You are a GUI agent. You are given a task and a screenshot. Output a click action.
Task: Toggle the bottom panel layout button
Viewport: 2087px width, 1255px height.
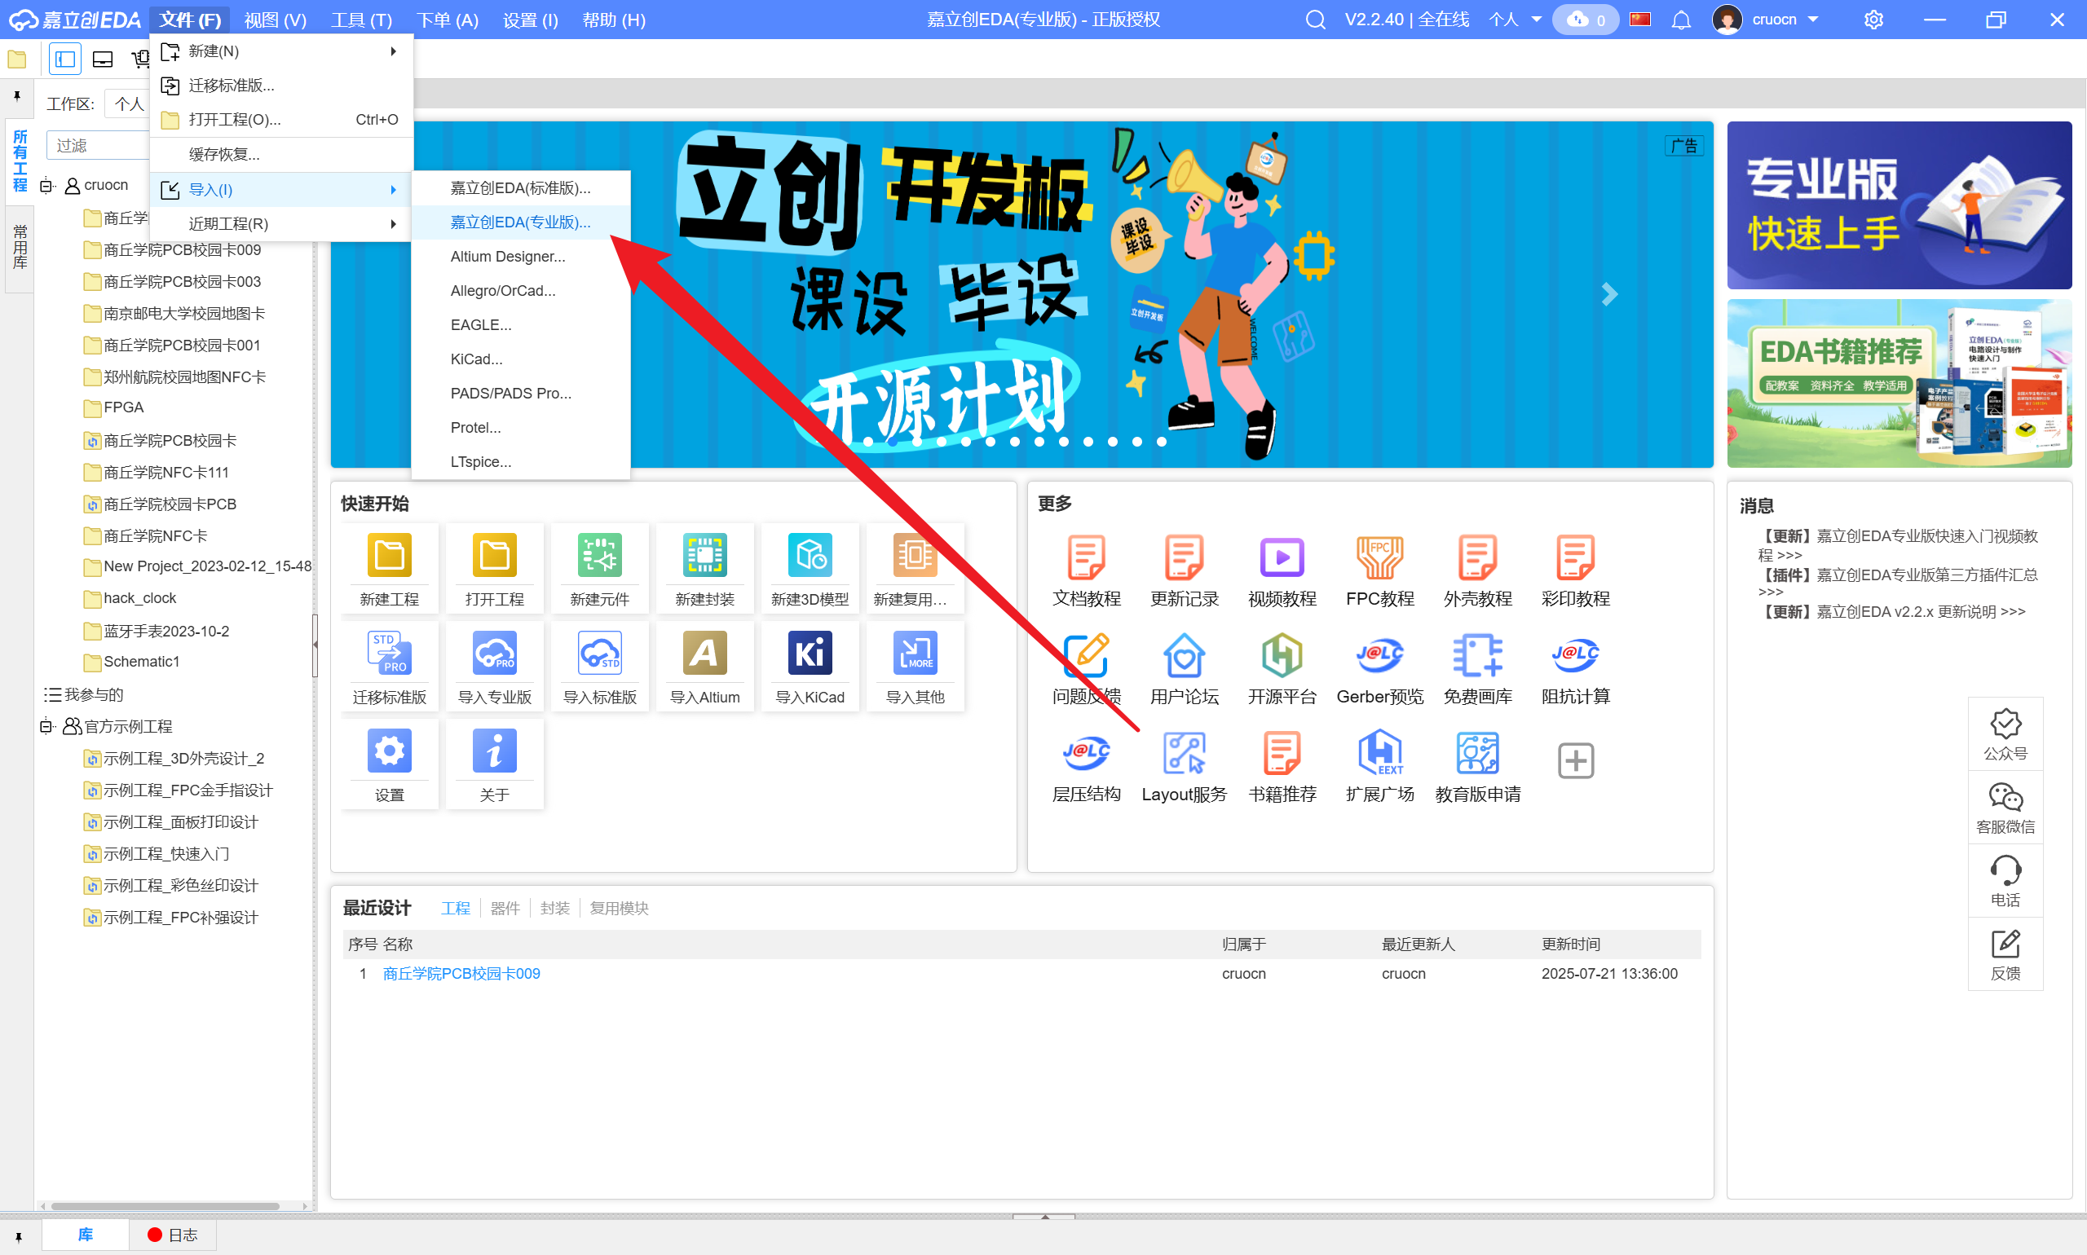(x=103, y=59)
